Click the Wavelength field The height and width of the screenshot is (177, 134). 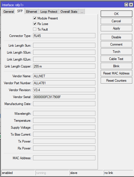point(64,113)
